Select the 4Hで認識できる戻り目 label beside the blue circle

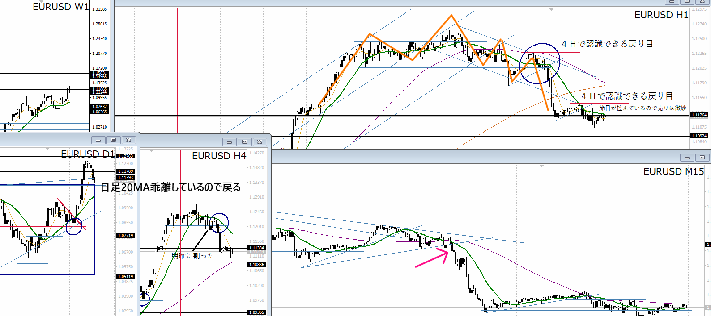(x=607, y=44)
